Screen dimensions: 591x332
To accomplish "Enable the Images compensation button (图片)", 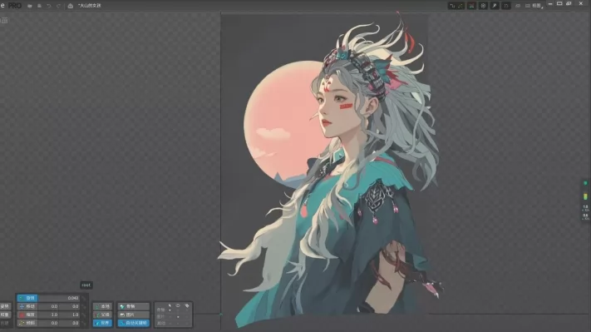I will click(x=134, y=315).
